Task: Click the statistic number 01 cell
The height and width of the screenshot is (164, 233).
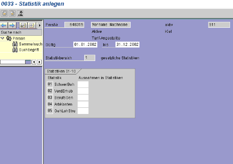Action: tap(50, 84)
